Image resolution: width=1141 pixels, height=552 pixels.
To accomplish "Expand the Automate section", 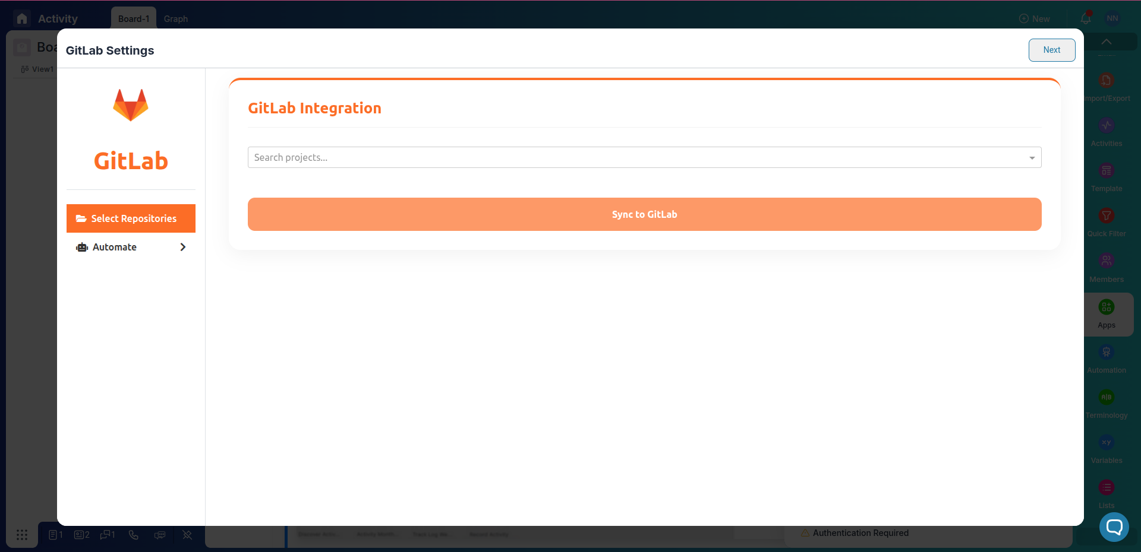I will coord(131,247).
